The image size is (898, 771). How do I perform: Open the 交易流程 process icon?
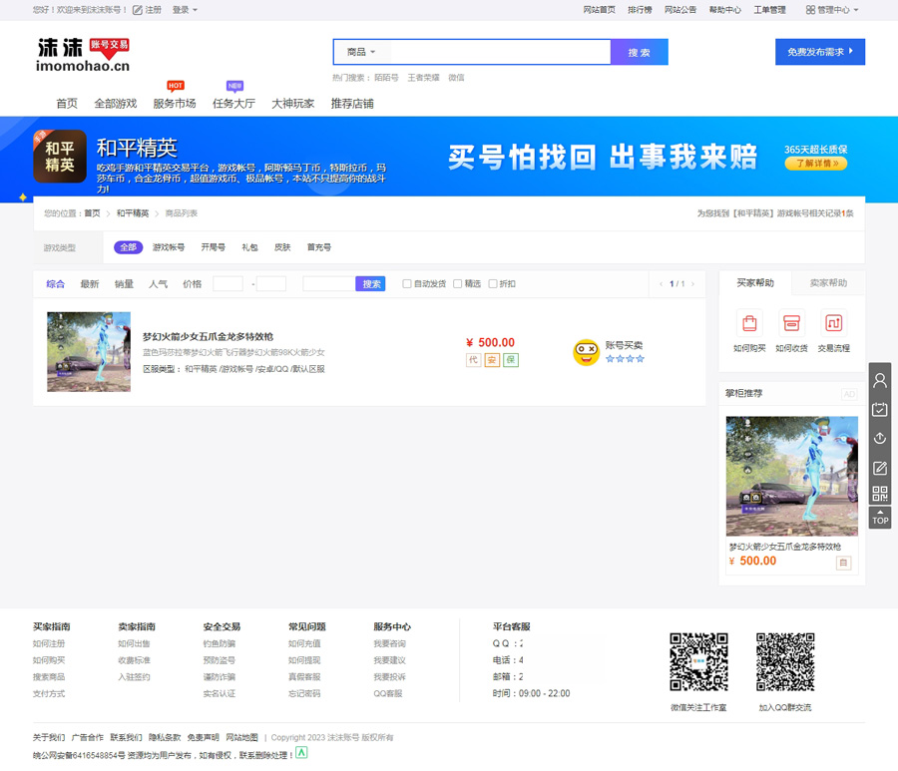[833, 323]
